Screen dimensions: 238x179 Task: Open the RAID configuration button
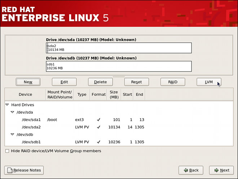click(173, 82)
